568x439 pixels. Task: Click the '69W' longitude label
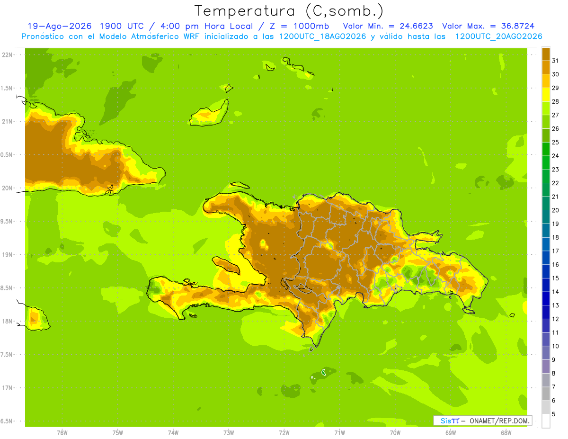(x=451, y=432)
